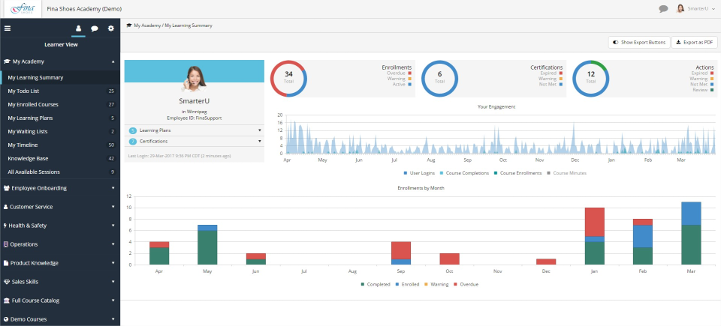Click Export as PDF button

(x=694, y=43)
